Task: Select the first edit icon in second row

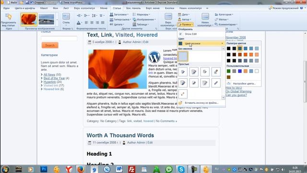Action: 183,83
